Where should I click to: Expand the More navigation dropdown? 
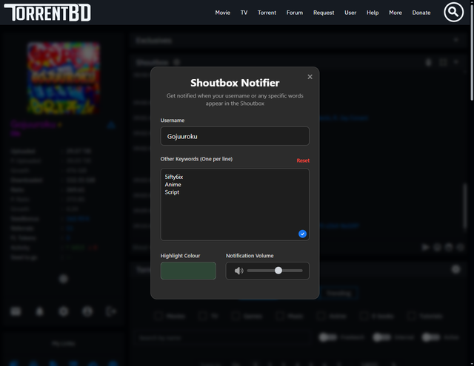click(395, 13)
